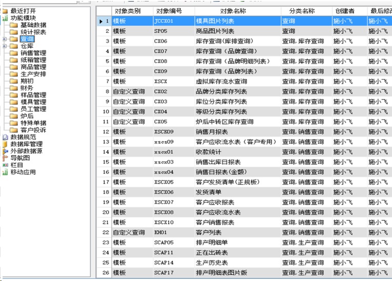
Task: Click the 数据规范 icon in the tree
Action: tap(5, 137)
